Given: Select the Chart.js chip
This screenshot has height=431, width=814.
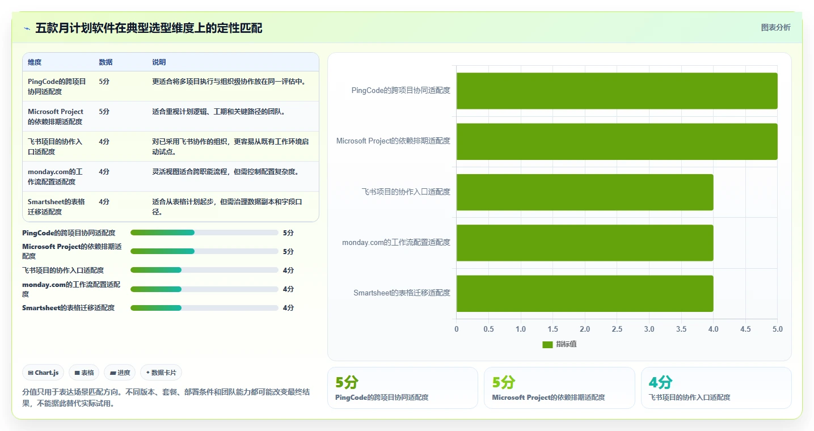Looking at the screenshot, I should [x=44, y=373].
